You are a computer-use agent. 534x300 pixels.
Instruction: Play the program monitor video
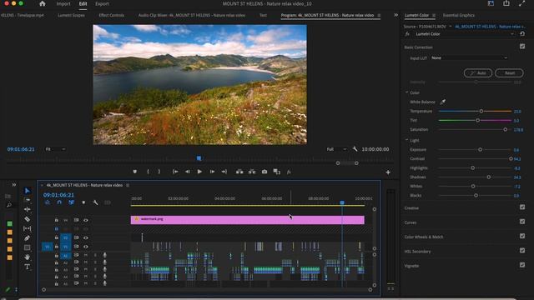pyautogui.click(x=199, y=172)
